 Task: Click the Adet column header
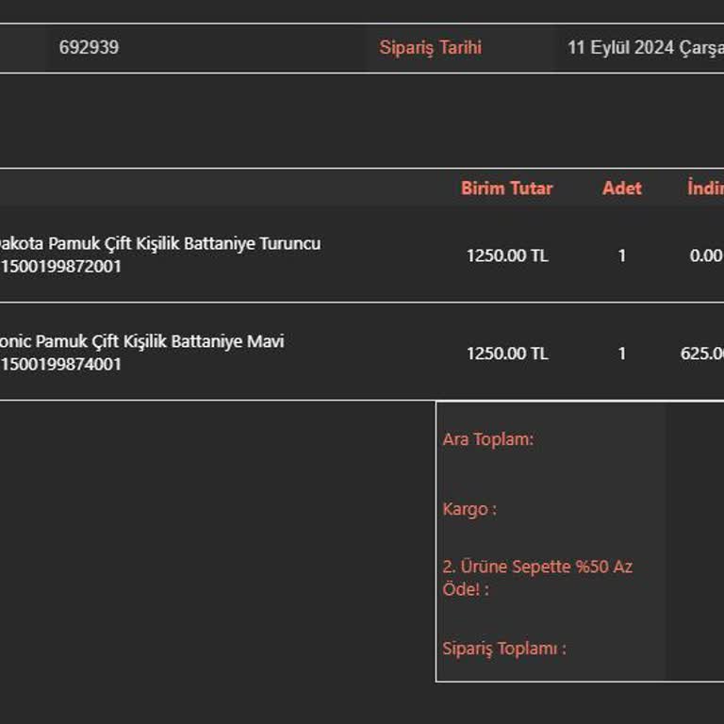[621, 189]
